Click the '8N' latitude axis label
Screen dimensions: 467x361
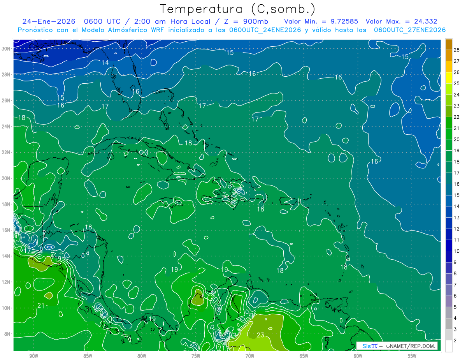pos(7,334)
